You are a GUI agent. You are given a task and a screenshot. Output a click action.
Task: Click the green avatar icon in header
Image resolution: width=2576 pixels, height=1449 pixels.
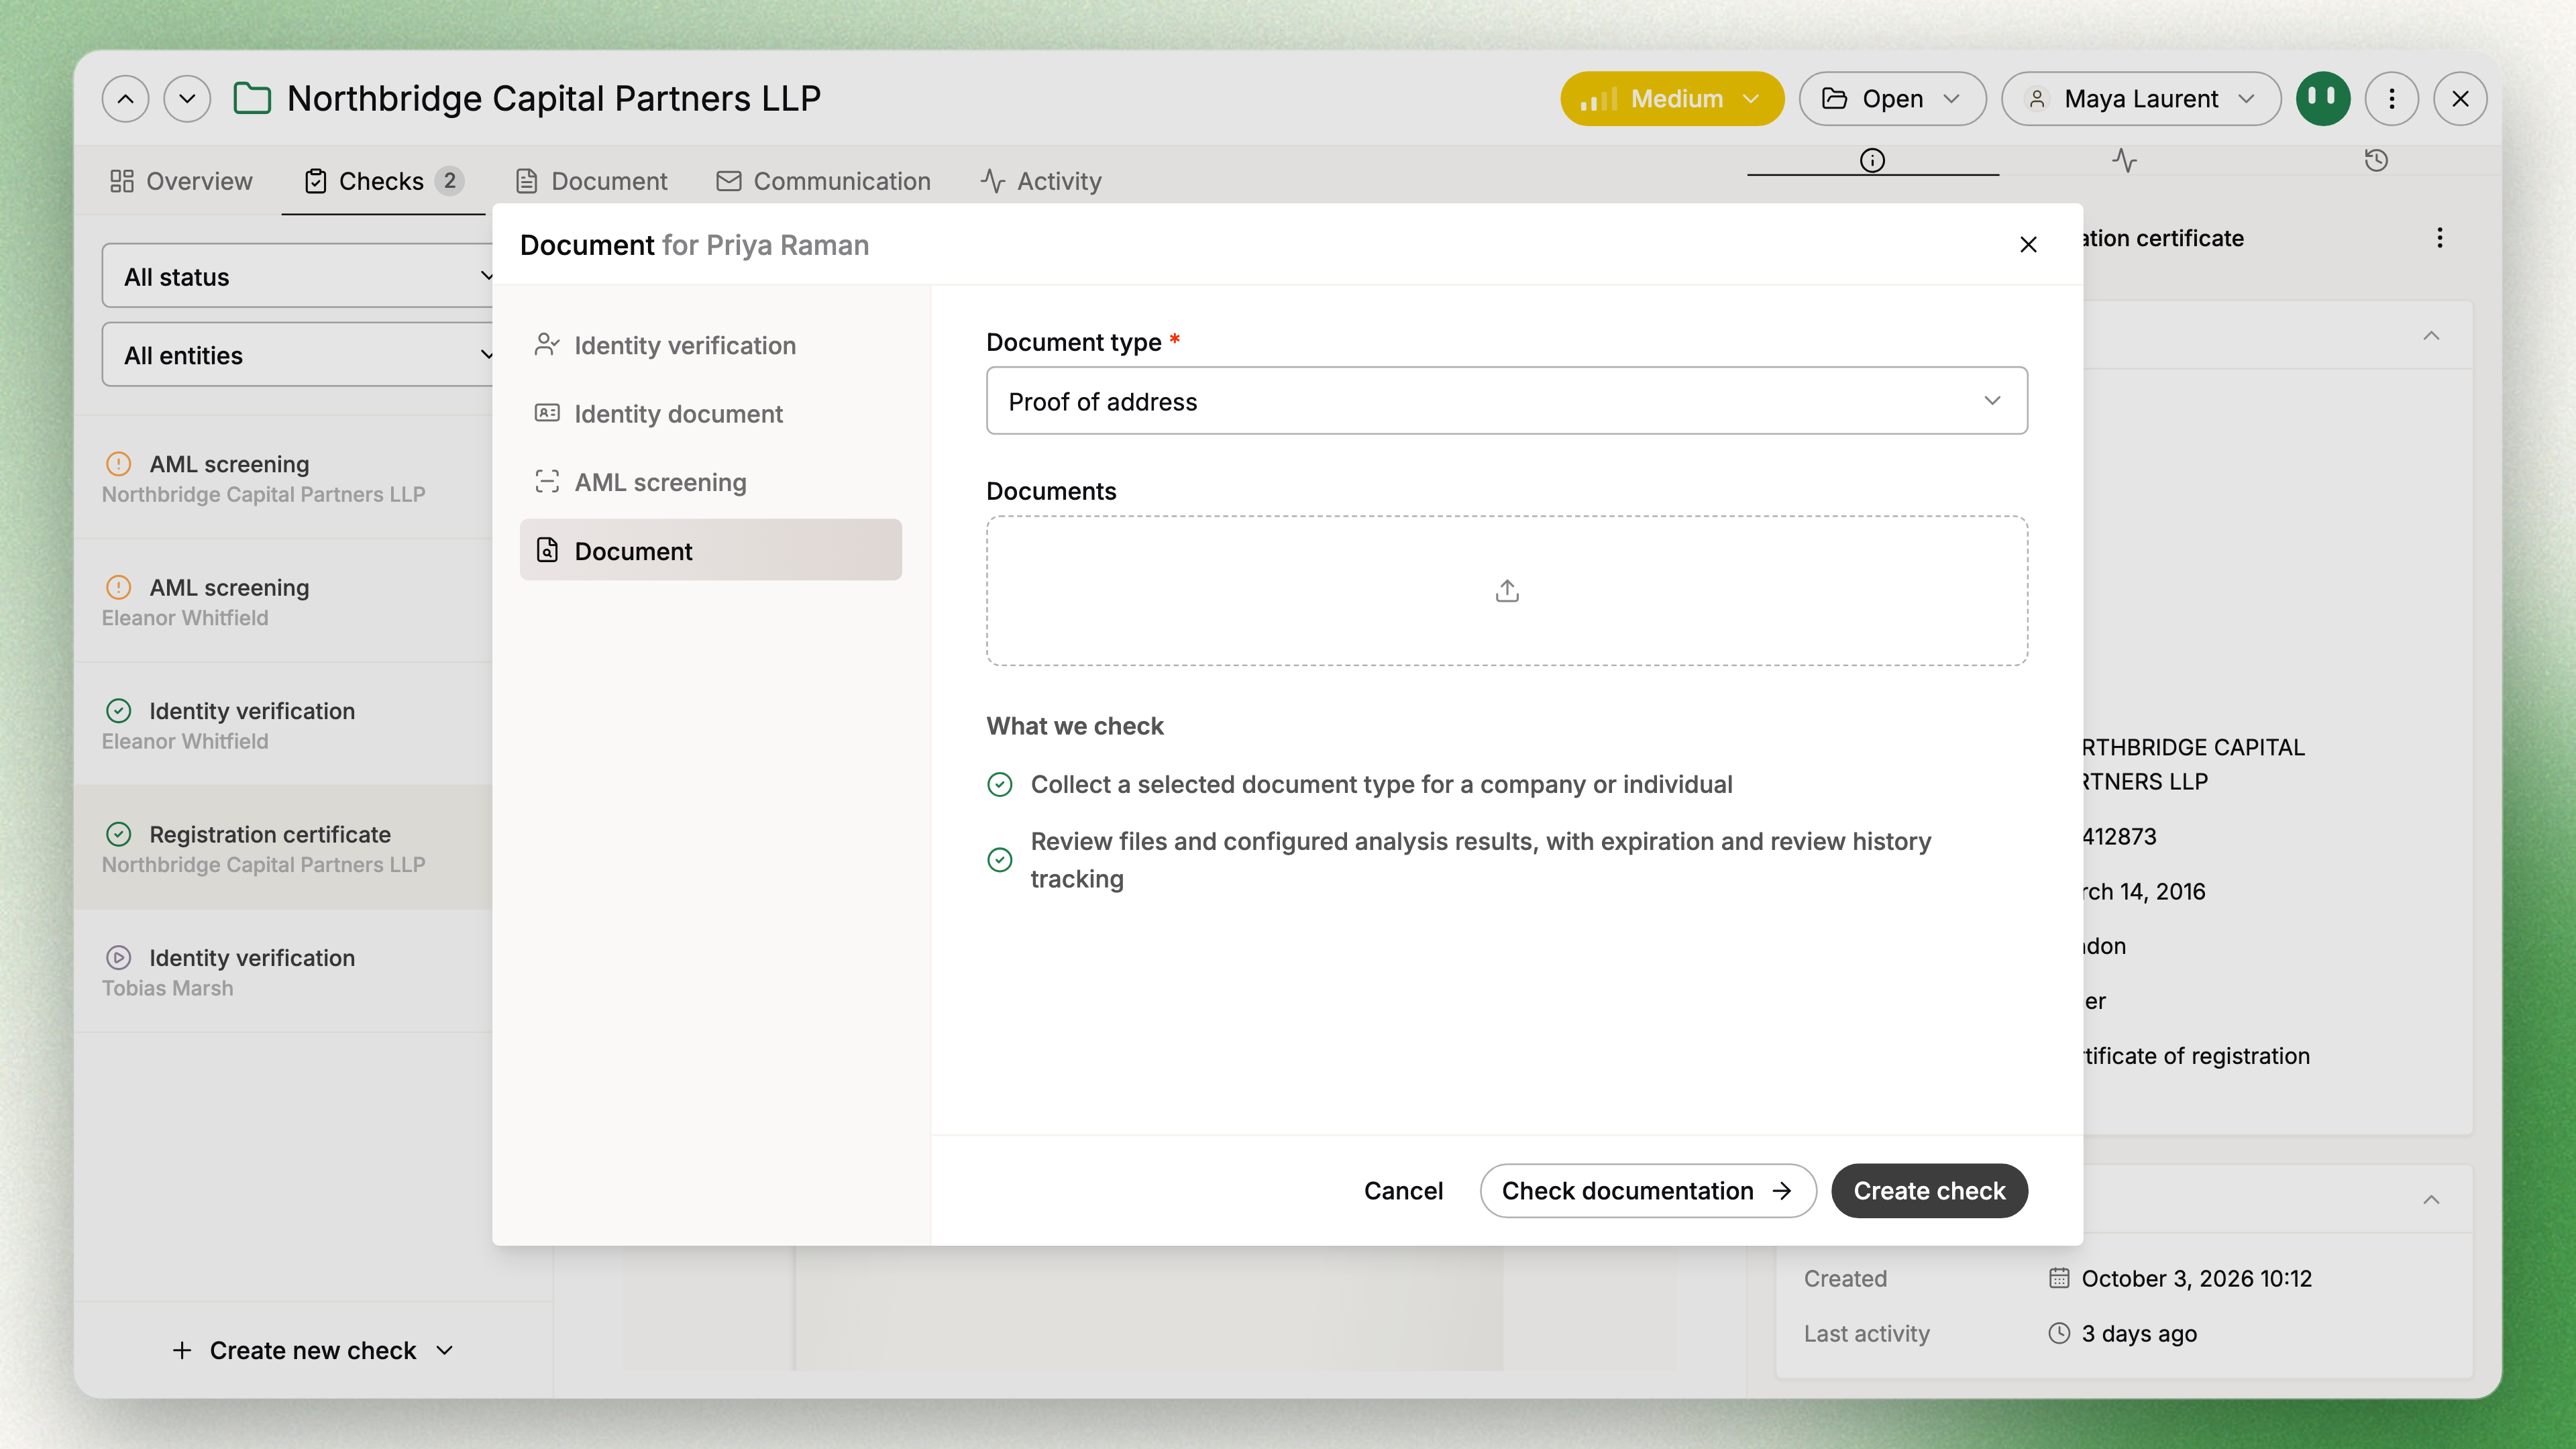coord(2322,99)
